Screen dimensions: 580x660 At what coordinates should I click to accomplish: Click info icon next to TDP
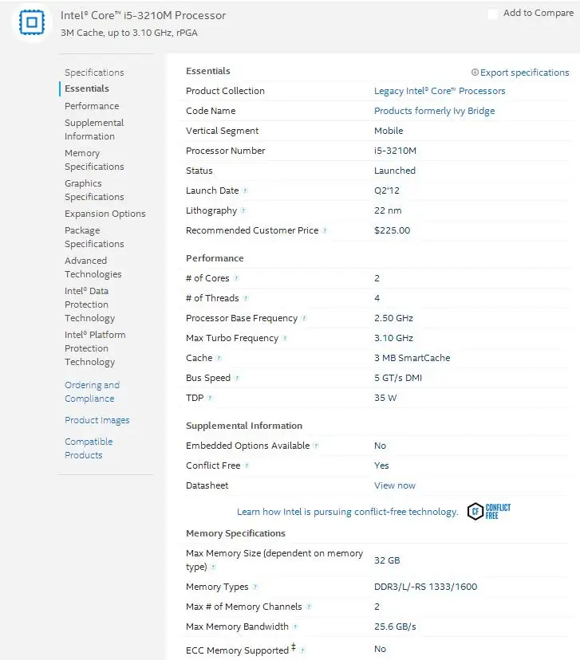[x=210, y=399]
